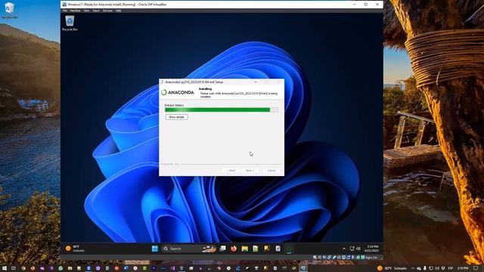
Task: Click the installation progress bar
Action: [222, 110]
